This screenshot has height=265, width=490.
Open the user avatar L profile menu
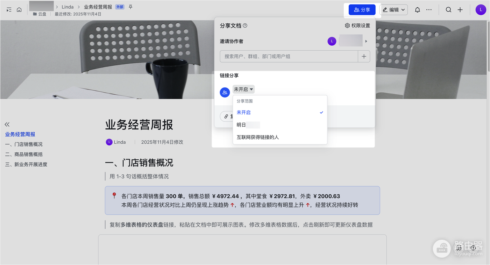(481, 10)
